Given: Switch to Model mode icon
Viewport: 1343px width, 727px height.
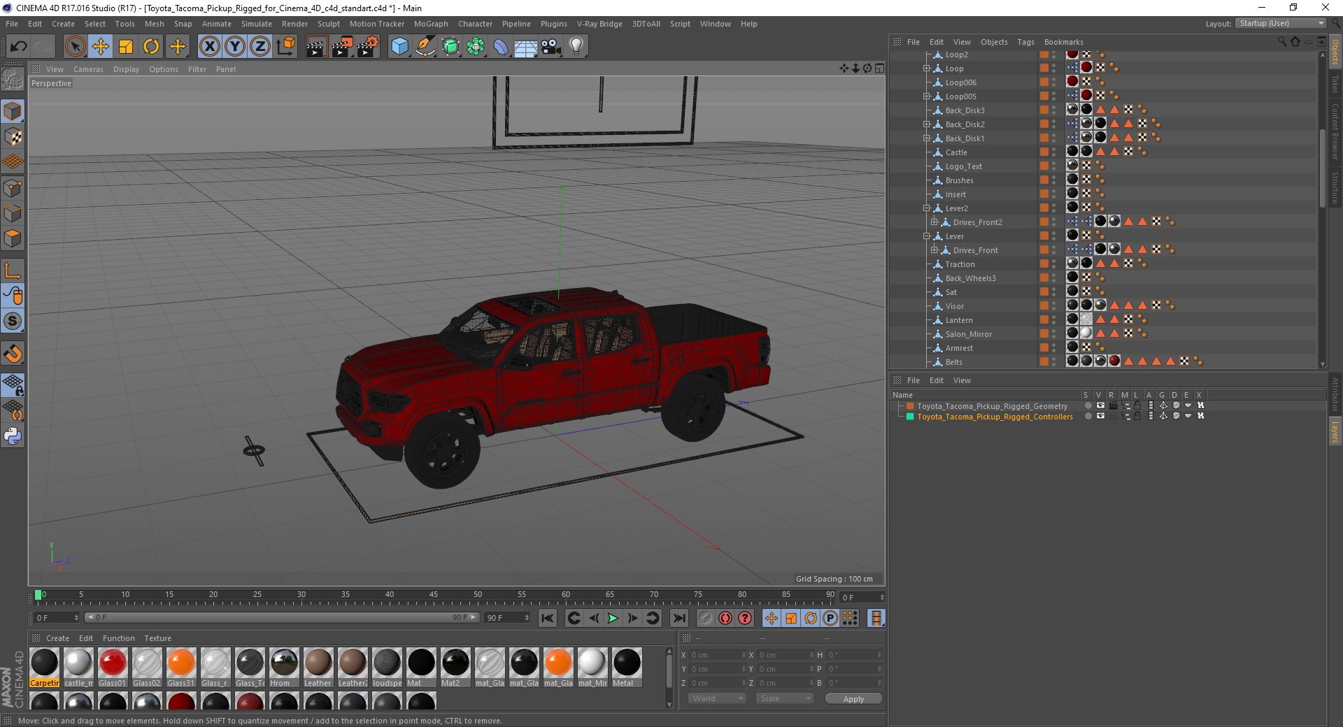Looking at the screenshot, I should click(x=13, y=111).
